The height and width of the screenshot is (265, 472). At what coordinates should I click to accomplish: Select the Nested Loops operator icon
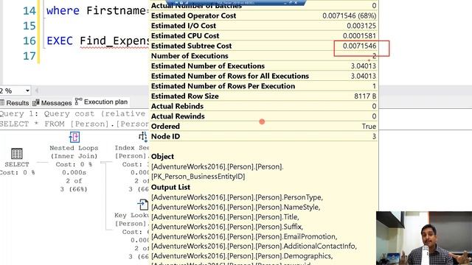[74, 137]
